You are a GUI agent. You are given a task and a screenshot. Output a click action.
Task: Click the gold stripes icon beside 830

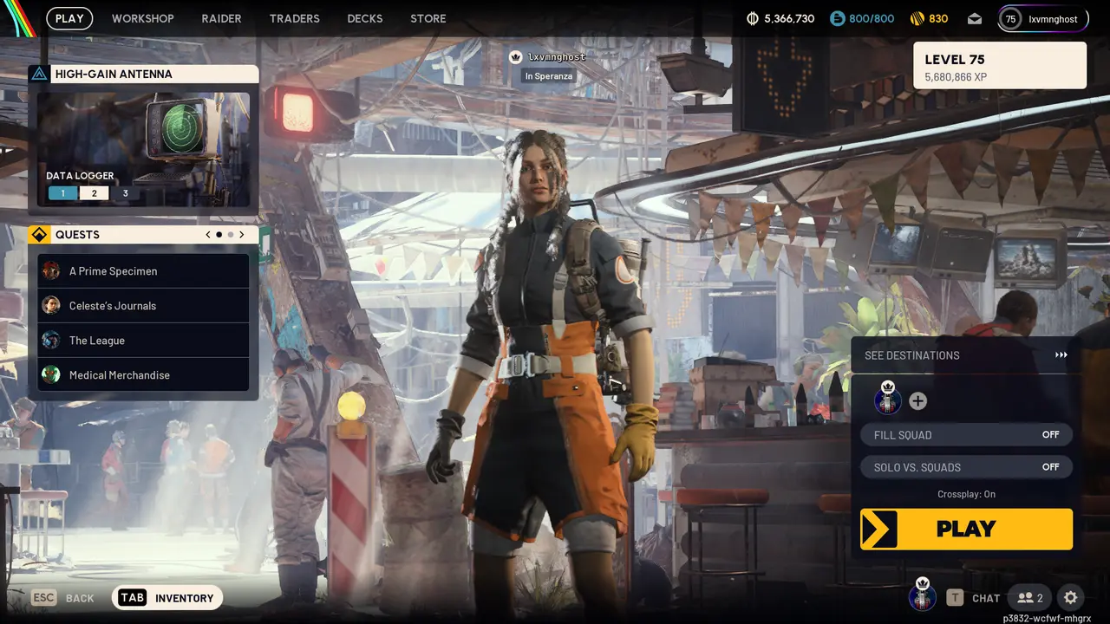click(x=917, y=18)
